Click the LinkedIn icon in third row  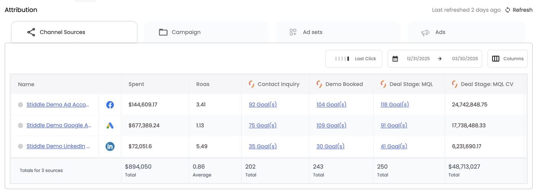tap(110, 146)
